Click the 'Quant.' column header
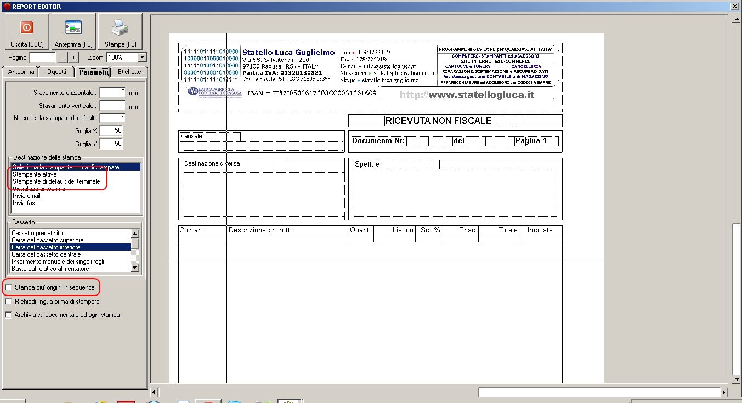Screen dimensions: 742x403 pyautogui.click(x=361, y=230)
